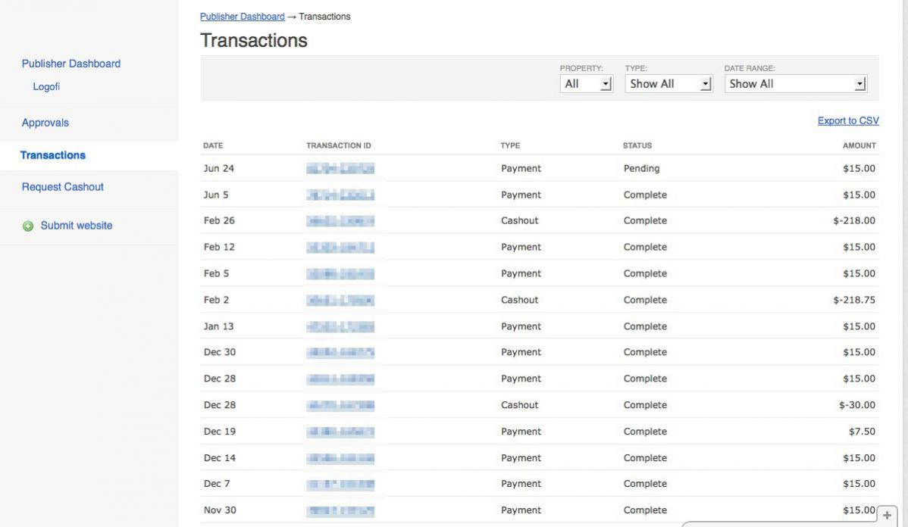Click the Feb 26 cashout transaction ID
This screenshot has height=527, width=908.
point(340,221)
